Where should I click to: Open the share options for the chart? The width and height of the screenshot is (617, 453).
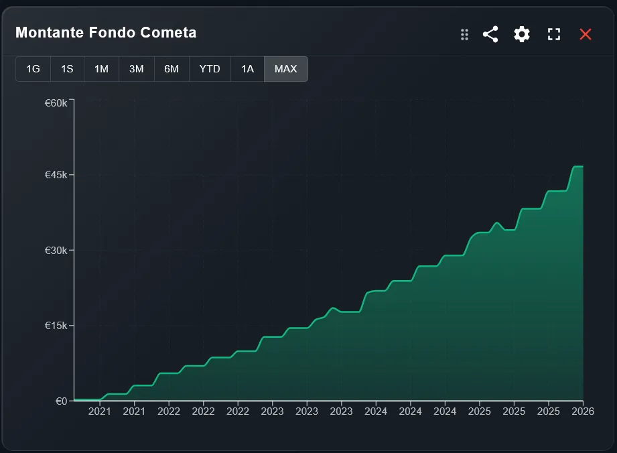coord(490,34)
